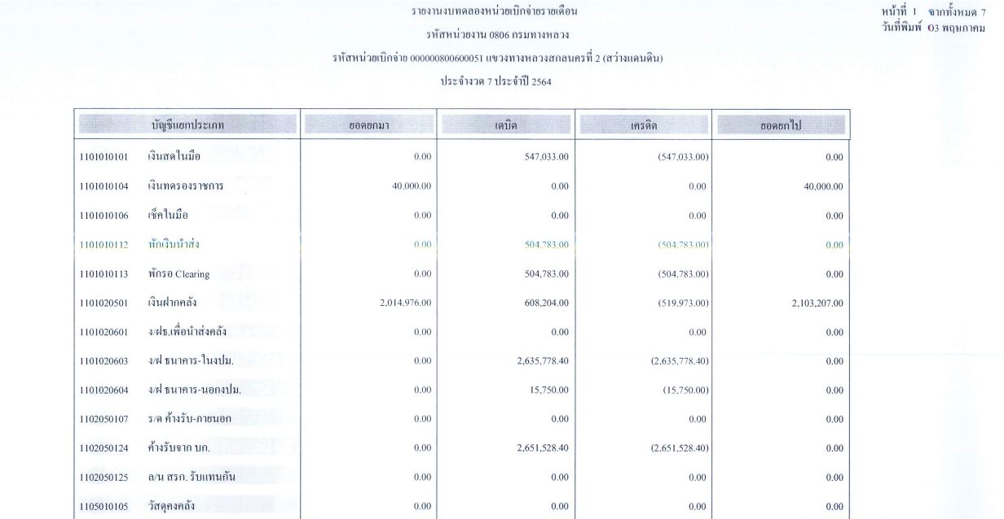
Task: Click the บัญชีแยกประเภท column header
Action: (x=187, y=125)
